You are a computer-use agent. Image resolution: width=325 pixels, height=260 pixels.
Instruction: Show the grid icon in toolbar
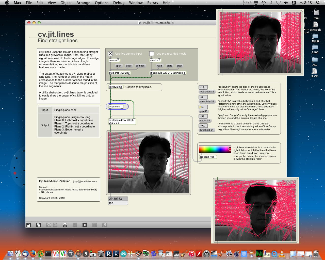pos(95,225)
